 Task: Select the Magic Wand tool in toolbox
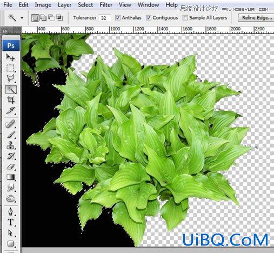click(11, 89)
